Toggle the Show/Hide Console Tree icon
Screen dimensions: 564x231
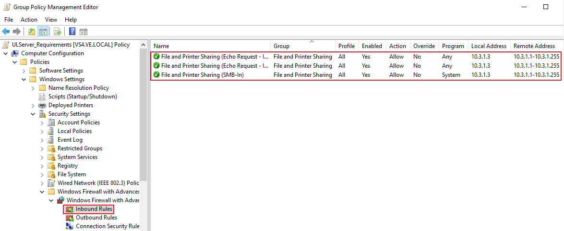pyautogui.click(x=43, y=31)
